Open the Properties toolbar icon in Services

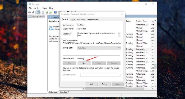[43, 12]
